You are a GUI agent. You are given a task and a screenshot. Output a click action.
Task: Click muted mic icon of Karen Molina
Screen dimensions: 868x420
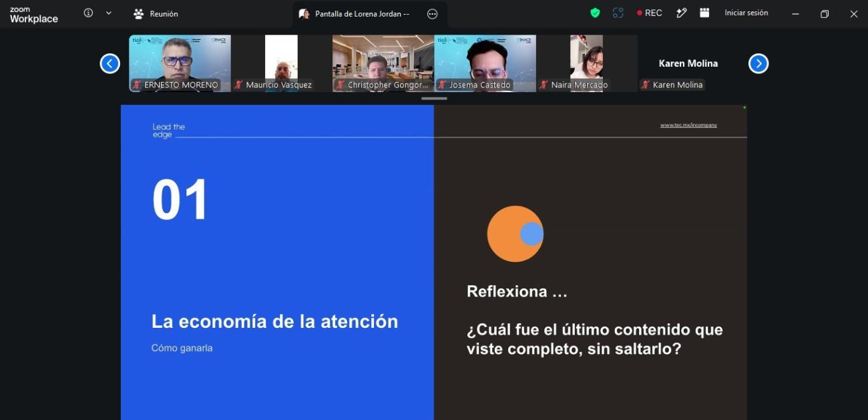[646, 85]
